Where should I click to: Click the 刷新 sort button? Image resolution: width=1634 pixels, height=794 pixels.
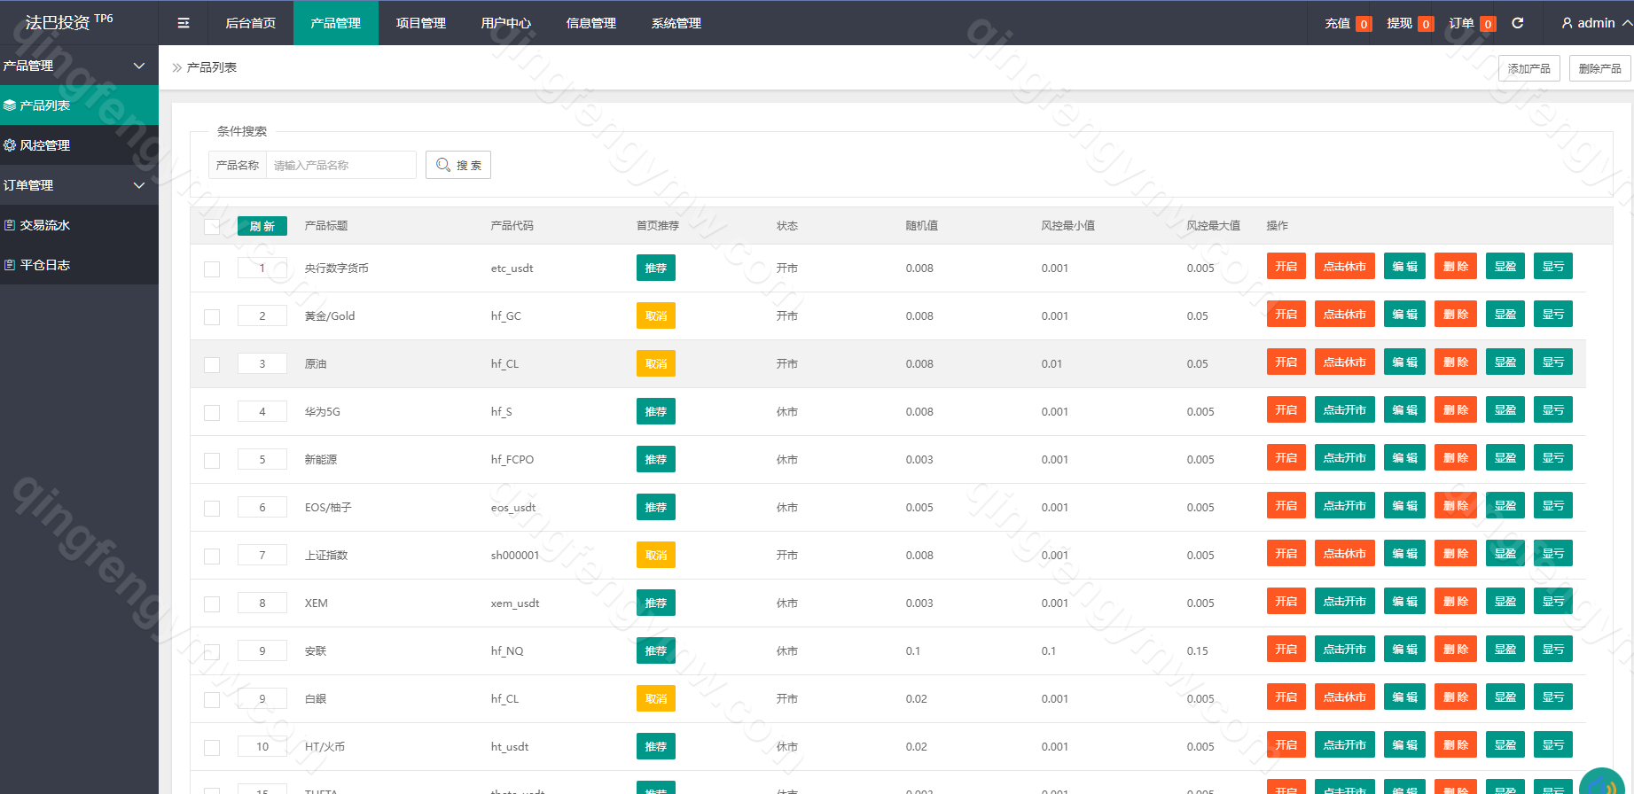coord(262,226)
